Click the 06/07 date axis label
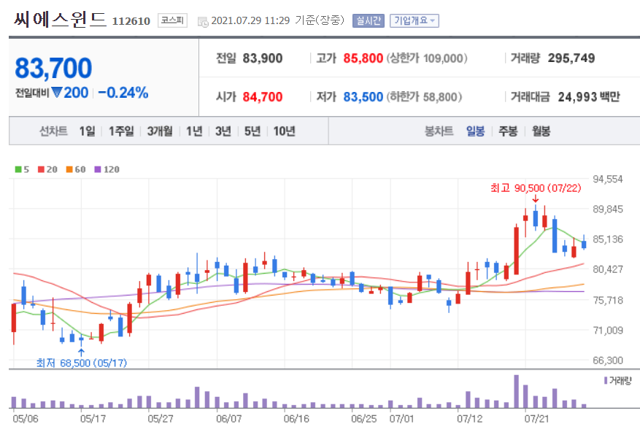 click(x=228, y=419)
